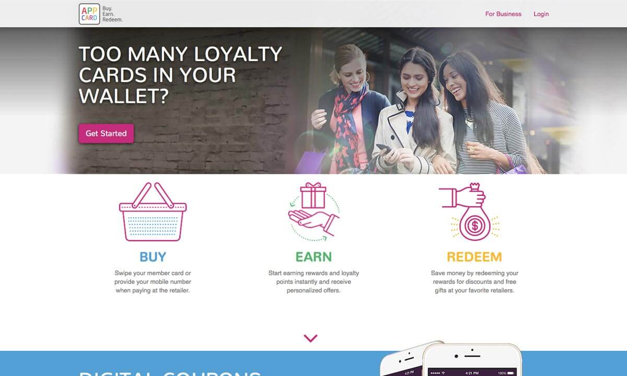627x376 pixels.
Task: Click the 'Swipe your member card' description
Action: (x=153, y=281)
